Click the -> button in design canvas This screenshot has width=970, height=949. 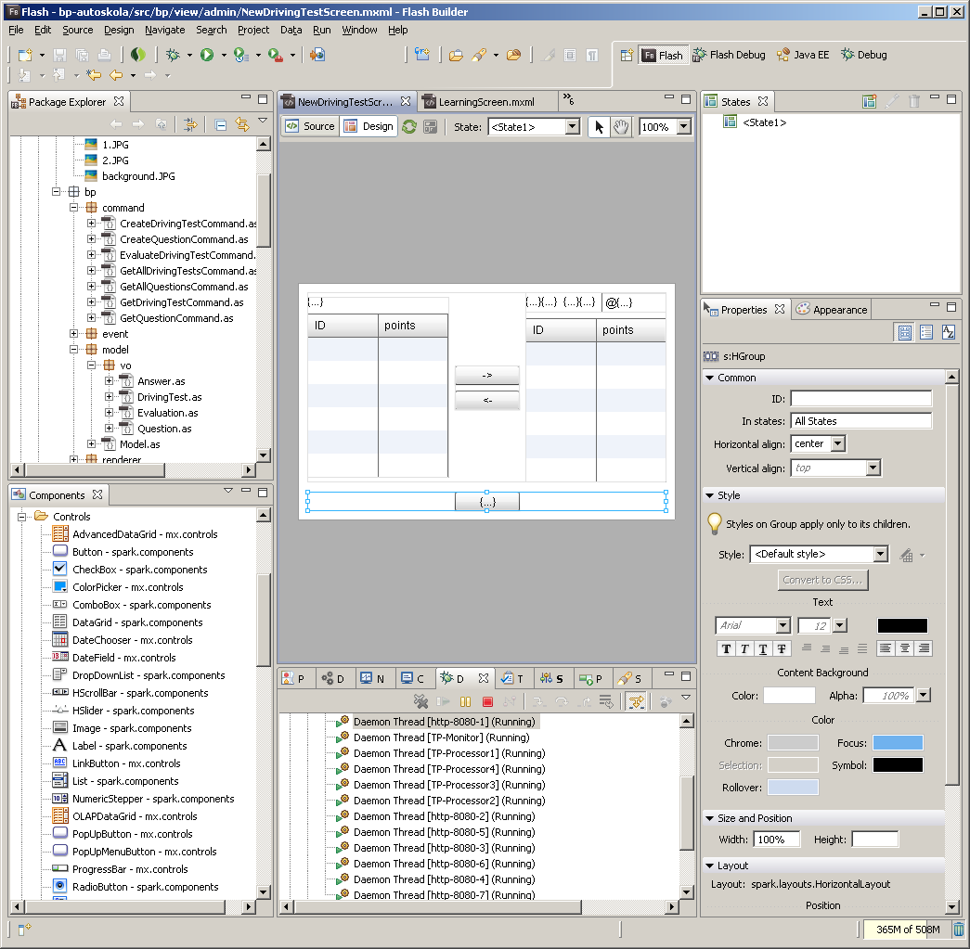[x=486, y=376]
